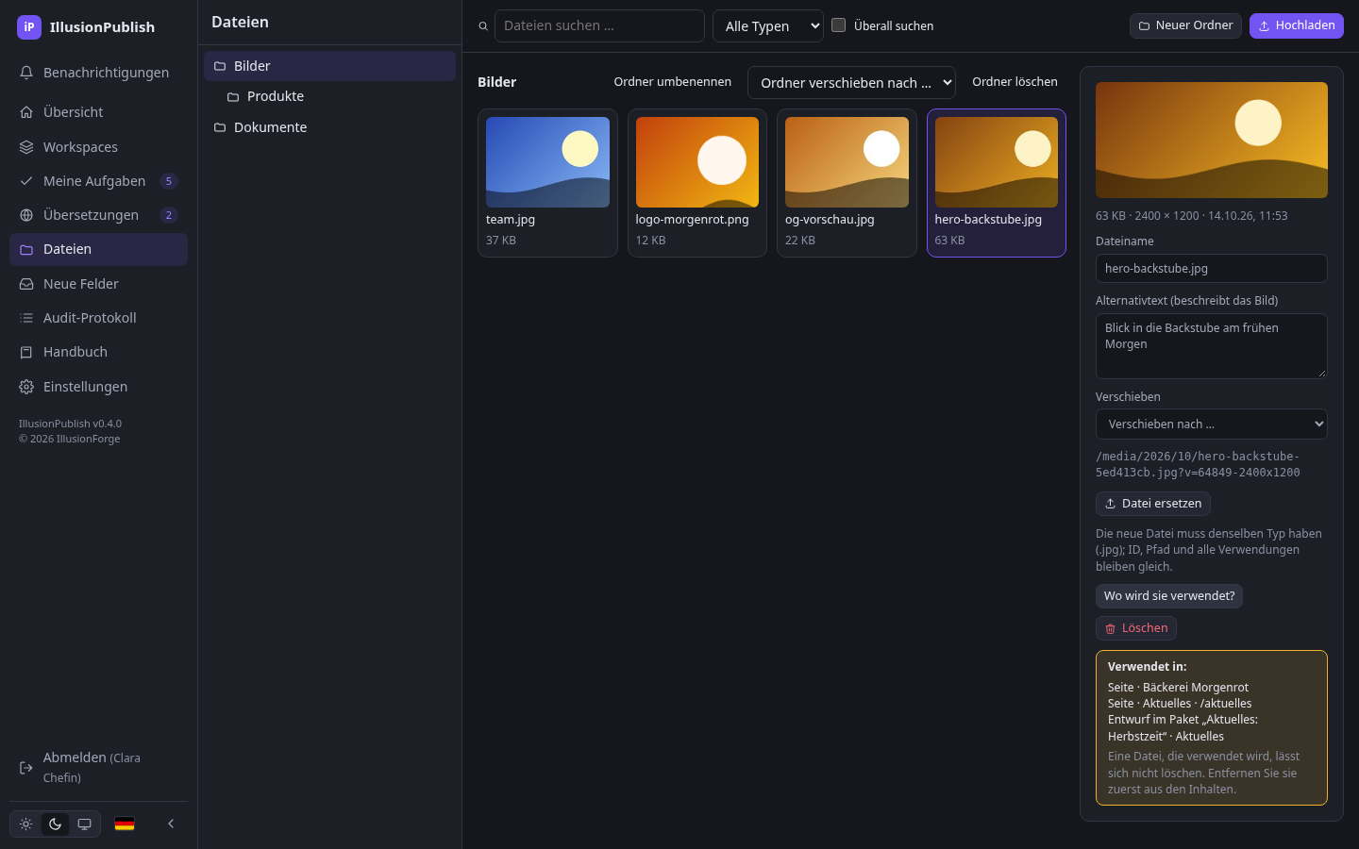
Task: Select dark mode moon icon
Action: (55, 824)
